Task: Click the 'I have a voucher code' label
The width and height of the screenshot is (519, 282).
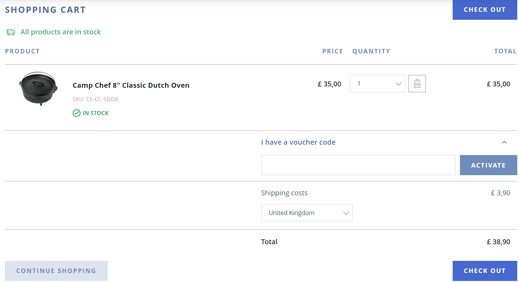Action: (298, 142)
